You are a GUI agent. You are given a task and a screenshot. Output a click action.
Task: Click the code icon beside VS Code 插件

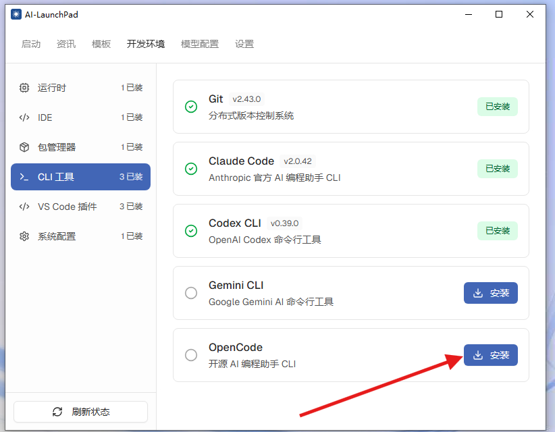pyautogui.click(x=24, y=207)
